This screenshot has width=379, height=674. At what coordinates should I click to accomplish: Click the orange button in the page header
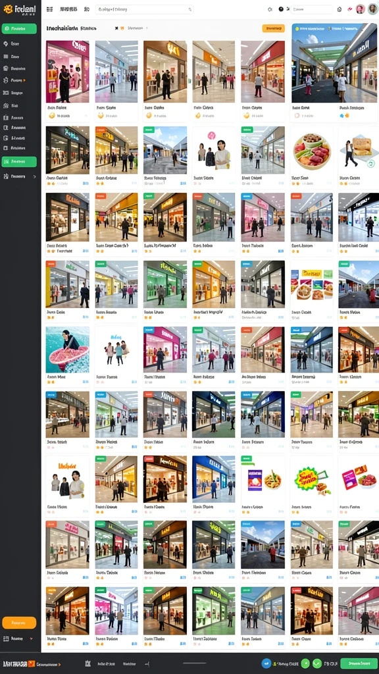pos(273,28)
